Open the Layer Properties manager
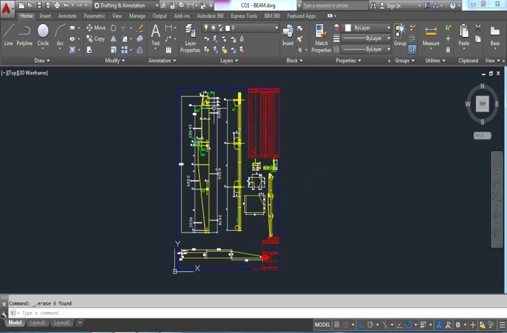 (190, 38)
